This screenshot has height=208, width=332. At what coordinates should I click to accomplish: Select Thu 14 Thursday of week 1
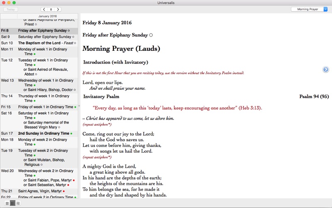(39, 98)
